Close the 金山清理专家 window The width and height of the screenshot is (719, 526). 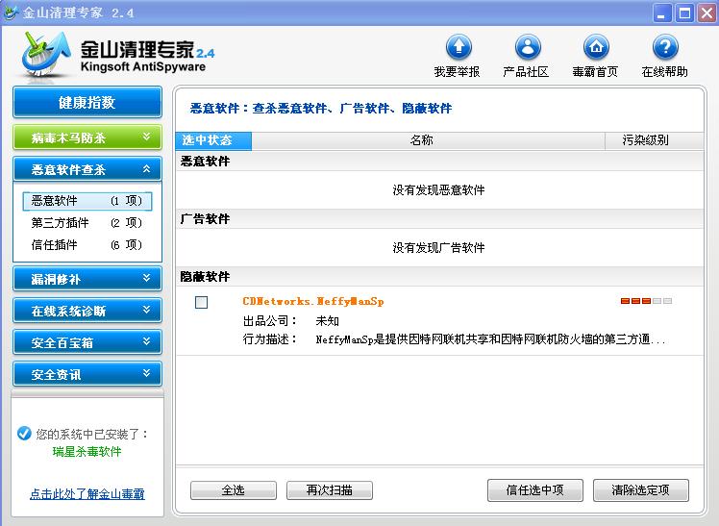707,13
